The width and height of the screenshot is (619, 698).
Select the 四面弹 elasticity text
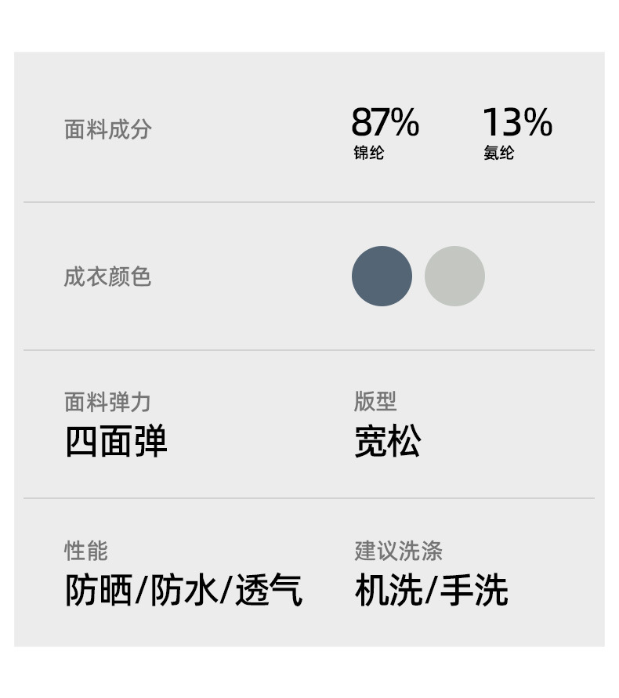116,442
